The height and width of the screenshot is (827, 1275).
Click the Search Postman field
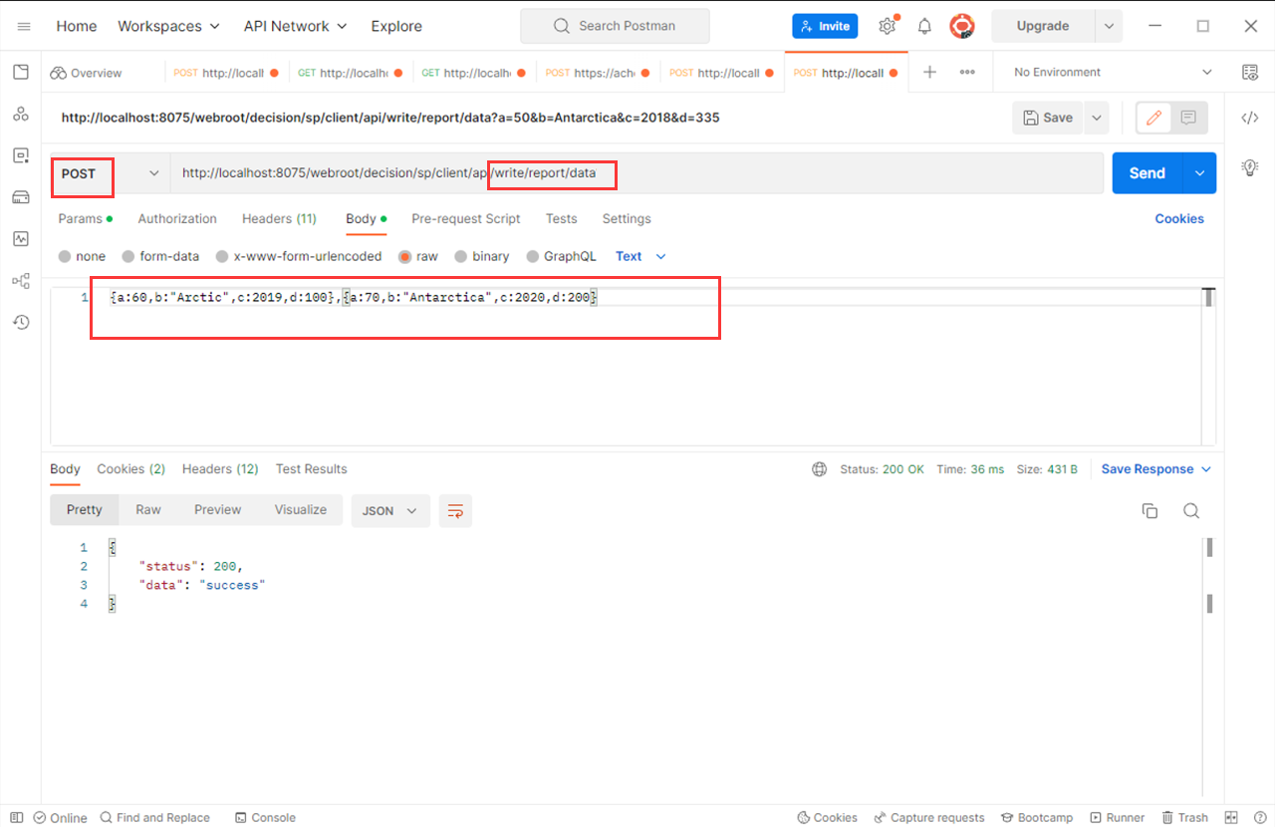pos(615,26)
